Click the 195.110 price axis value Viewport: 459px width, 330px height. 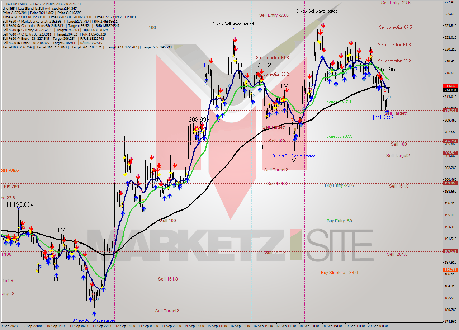[450, 215]
